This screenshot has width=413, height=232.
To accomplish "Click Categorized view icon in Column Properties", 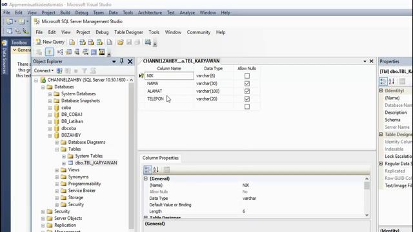I will pyautogui.click(x=148, y=169).
